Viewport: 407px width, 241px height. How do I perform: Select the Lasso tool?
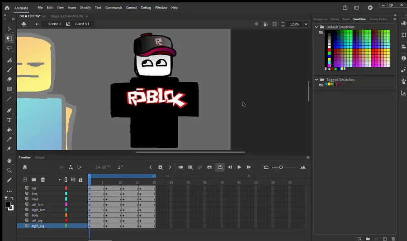9,48
